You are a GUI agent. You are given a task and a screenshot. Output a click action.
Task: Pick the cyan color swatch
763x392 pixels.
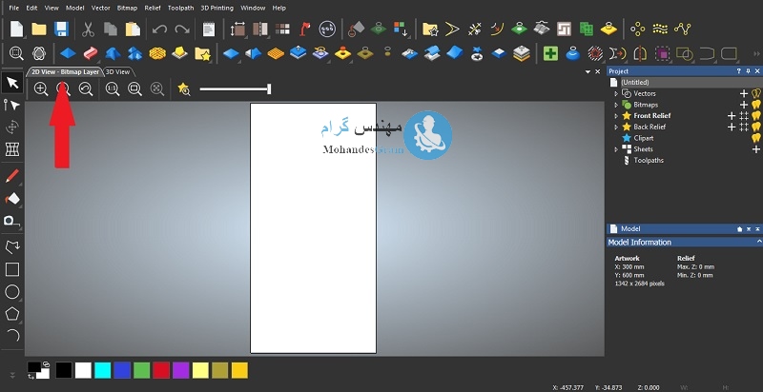pyautogui.click(x=103, y=369)
